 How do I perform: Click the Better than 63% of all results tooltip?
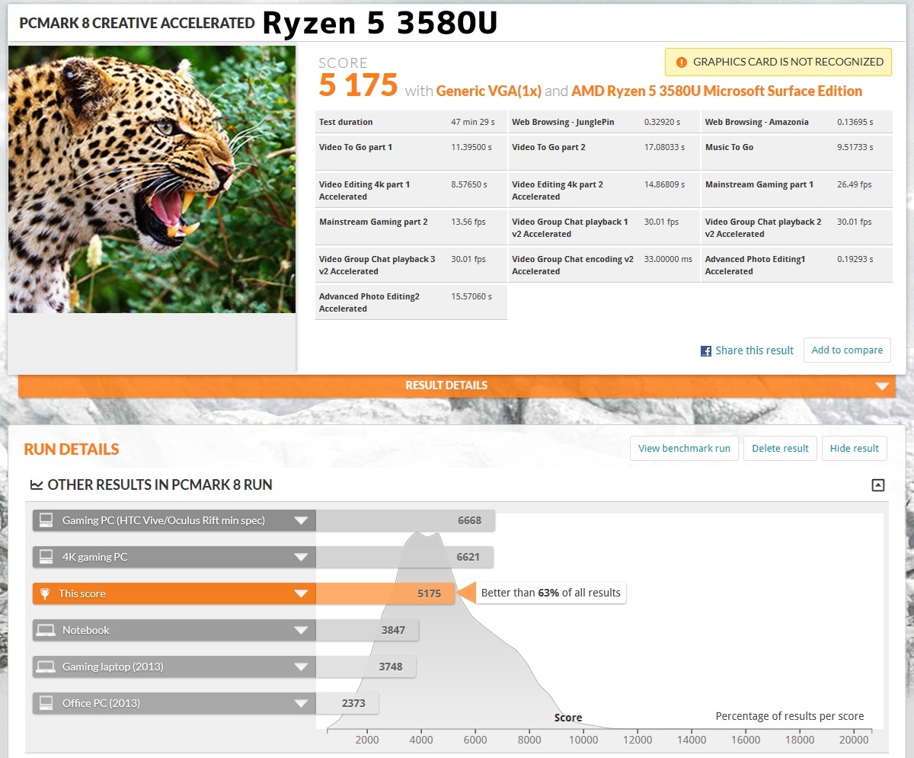(551, 593)
